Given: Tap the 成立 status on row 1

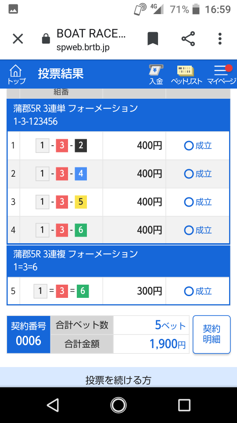Looking at the screenshot, I should 198,146.
